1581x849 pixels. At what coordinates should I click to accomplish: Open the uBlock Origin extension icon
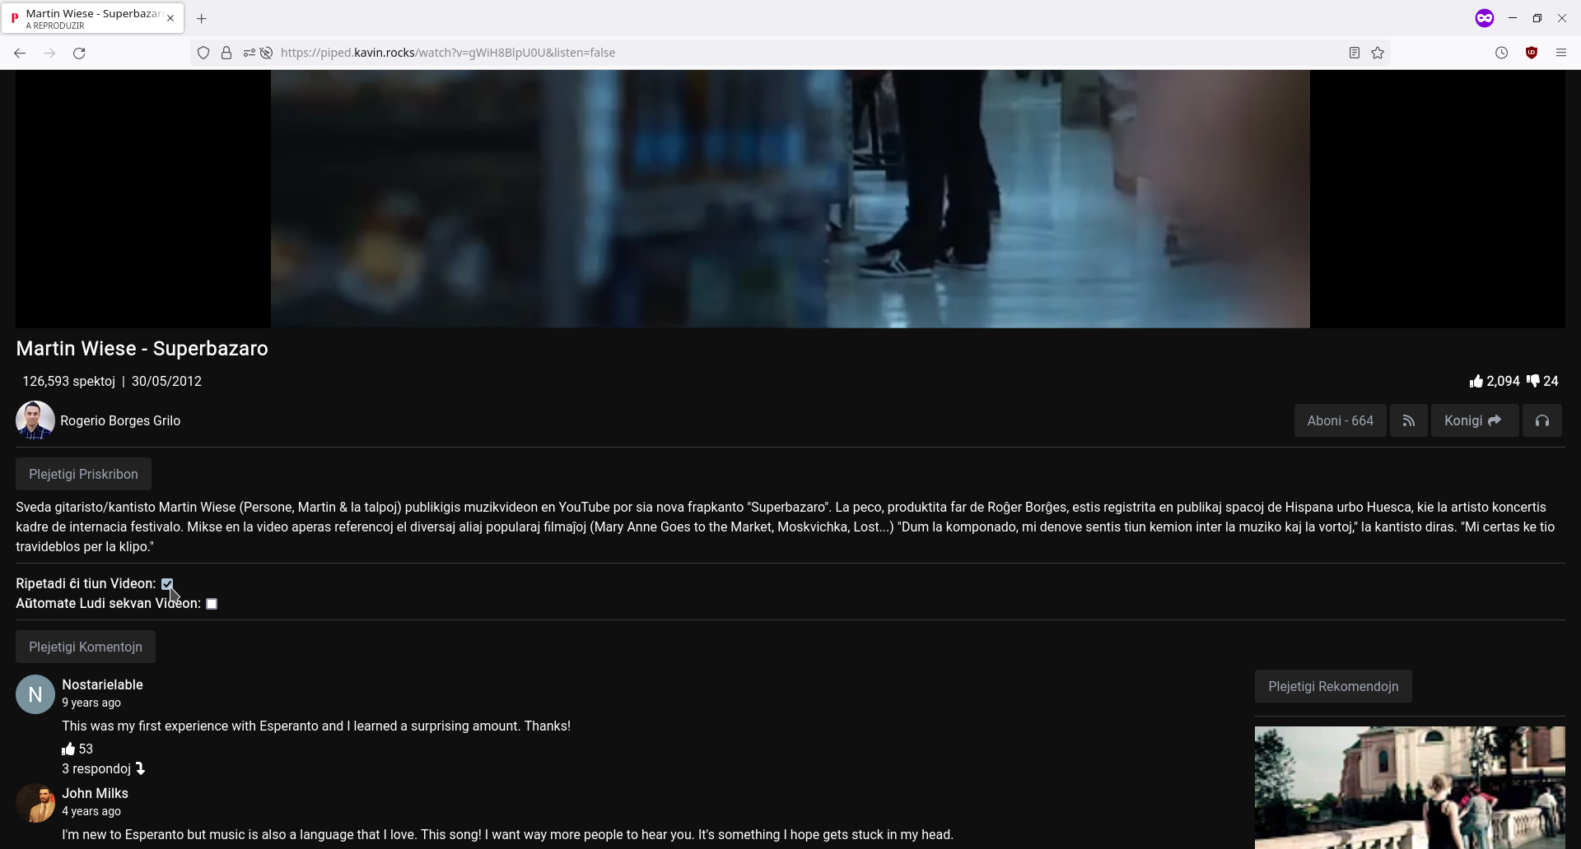[x=1532, y=53]
